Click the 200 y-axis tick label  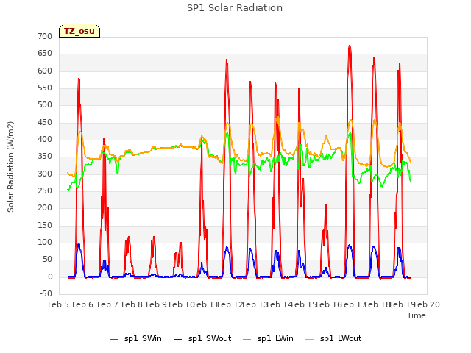pos(45,207)
